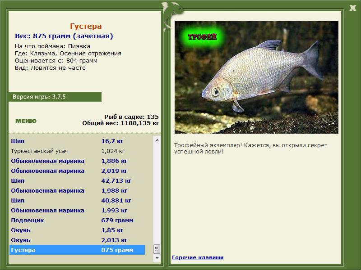Click the Где: Клязьма, Осенние отражения line

pos(68,53)
